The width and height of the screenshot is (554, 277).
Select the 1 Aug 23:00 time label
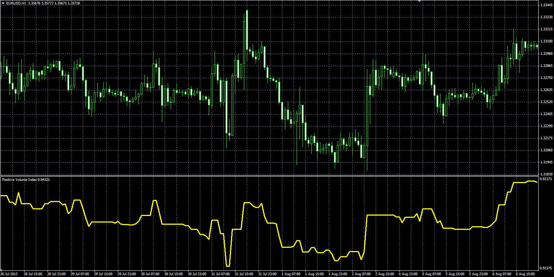[337, 274]
